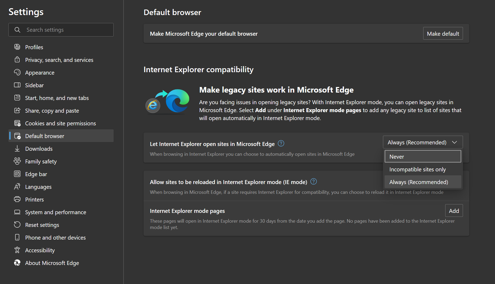Select Default browser in navigation

61,136
